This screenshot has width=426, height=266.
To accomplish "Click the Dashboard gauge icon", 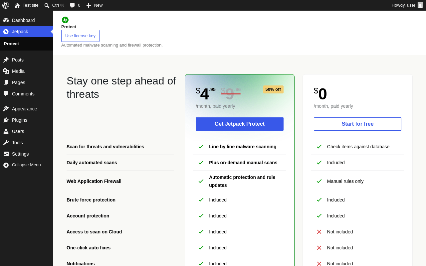I will pyautogui.click(x=6, y=20).
